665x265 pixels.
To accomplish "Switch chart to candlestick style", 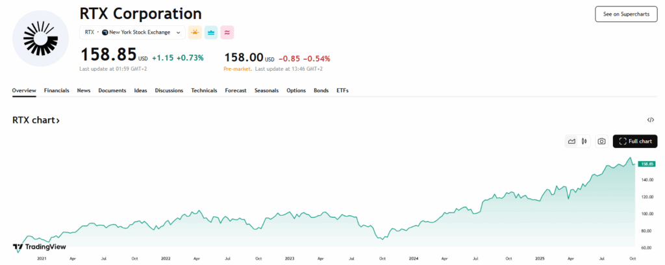I will point(584,141).
